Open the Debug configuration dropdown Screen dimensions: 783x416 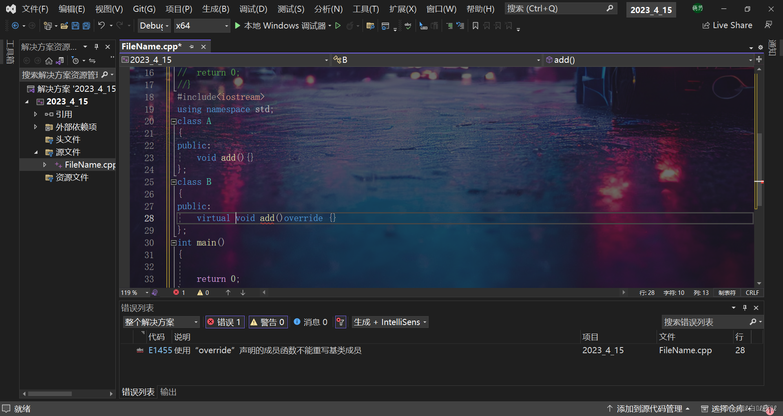point(154,26)
